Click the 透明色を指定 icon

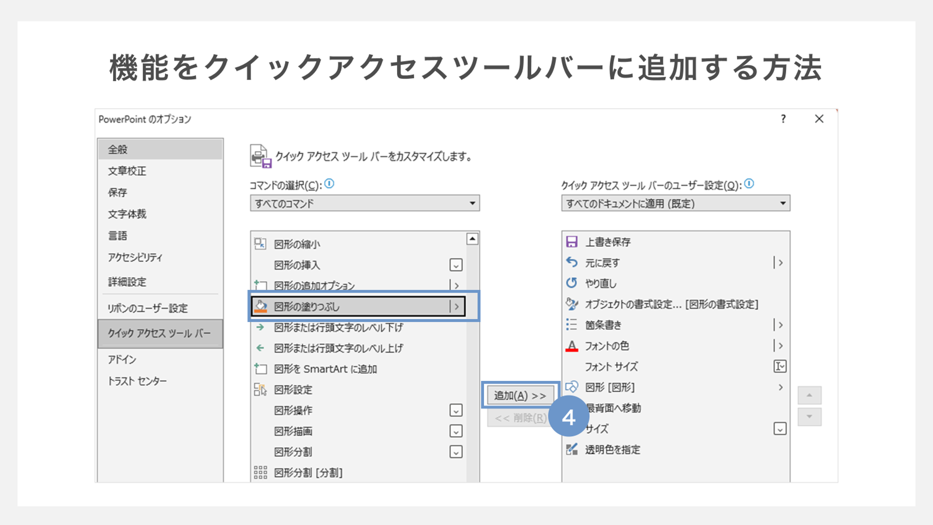tap(571, 449)
